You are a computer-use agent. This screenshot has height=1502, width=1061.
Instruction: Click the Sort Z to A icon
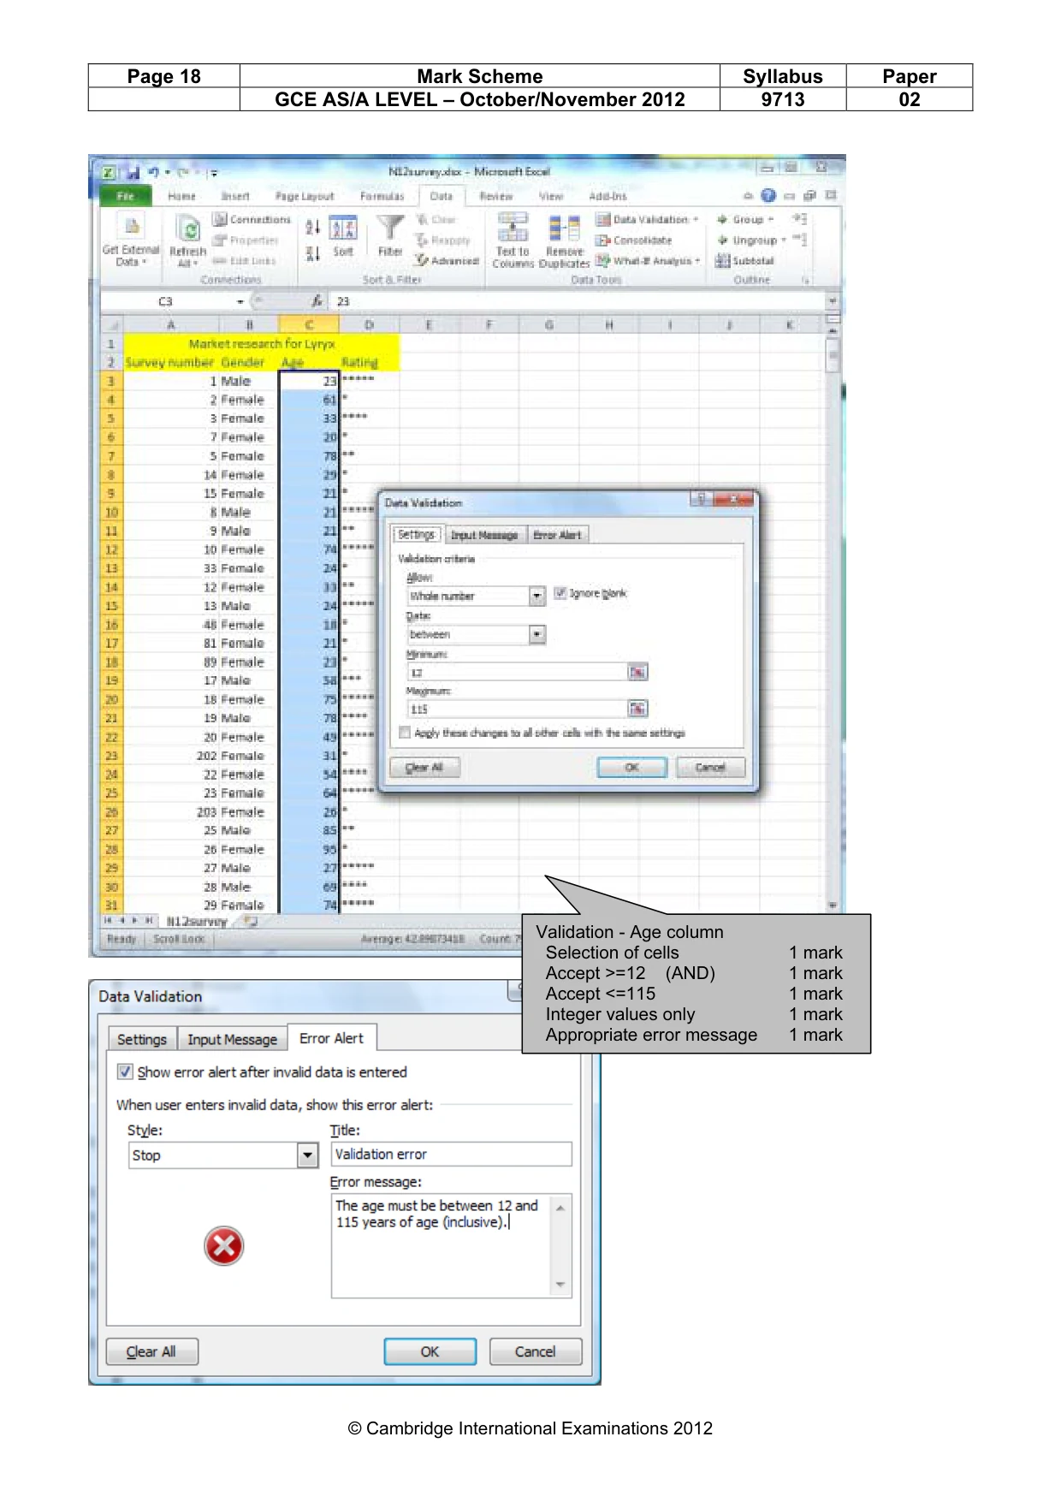click(x=312, y=253)
